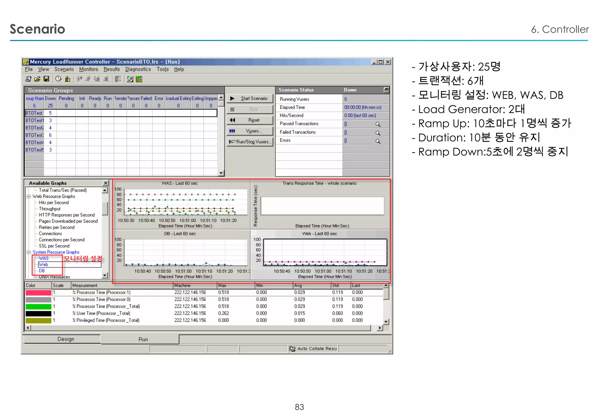This screenshot has height=414, width=599.
Task: Click the grayed run Vusers icon
Action: (x=88, y=79)
